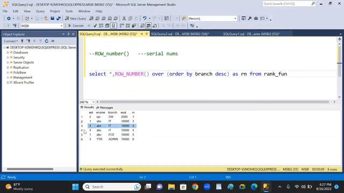This screenshot has height=193, width=344.
Task: Select the 'ADMIN' branch cell
Action: click(x=113, y=139)
